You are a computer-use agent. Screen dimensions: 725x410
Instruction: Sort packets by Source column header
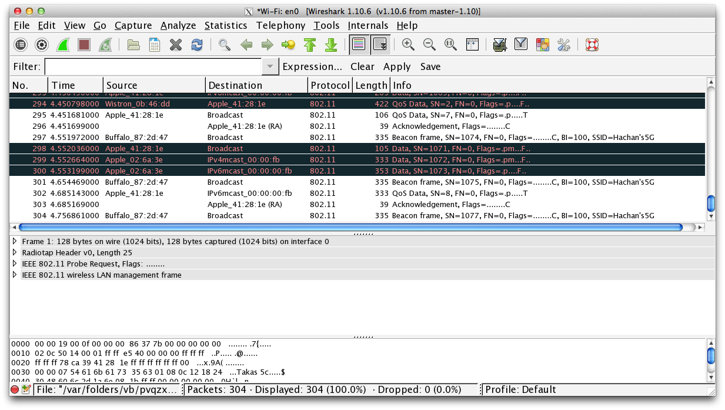pos(155,85)
